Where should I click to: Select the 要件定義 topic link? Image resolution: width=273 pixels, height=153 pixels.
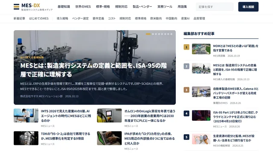(98, 18)
